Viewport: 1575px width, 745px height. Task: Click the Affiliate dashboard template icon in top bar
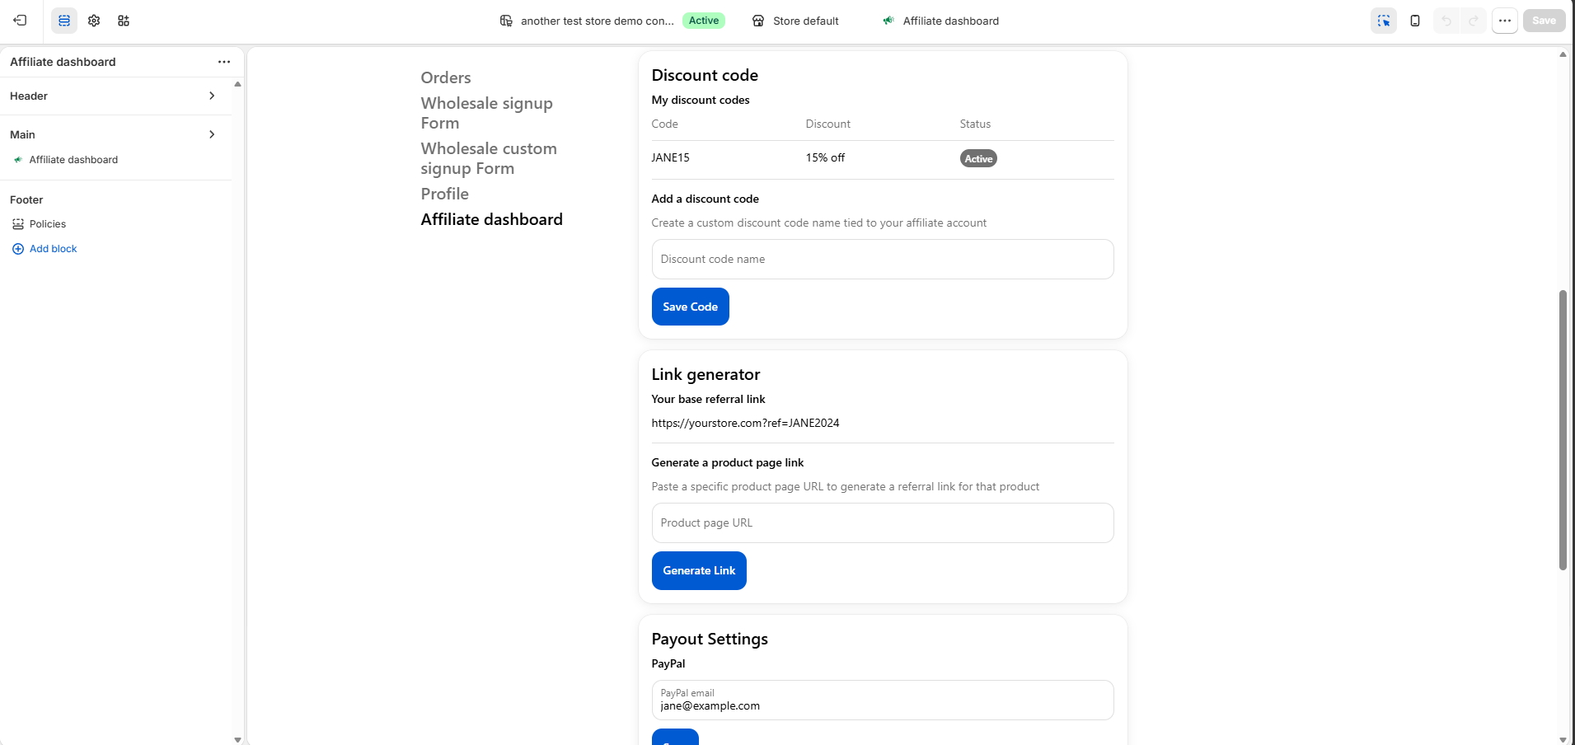click(x=888, y=21)
